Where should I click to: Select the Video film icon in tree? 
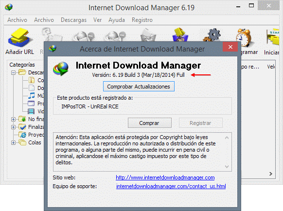click(31, 111)
